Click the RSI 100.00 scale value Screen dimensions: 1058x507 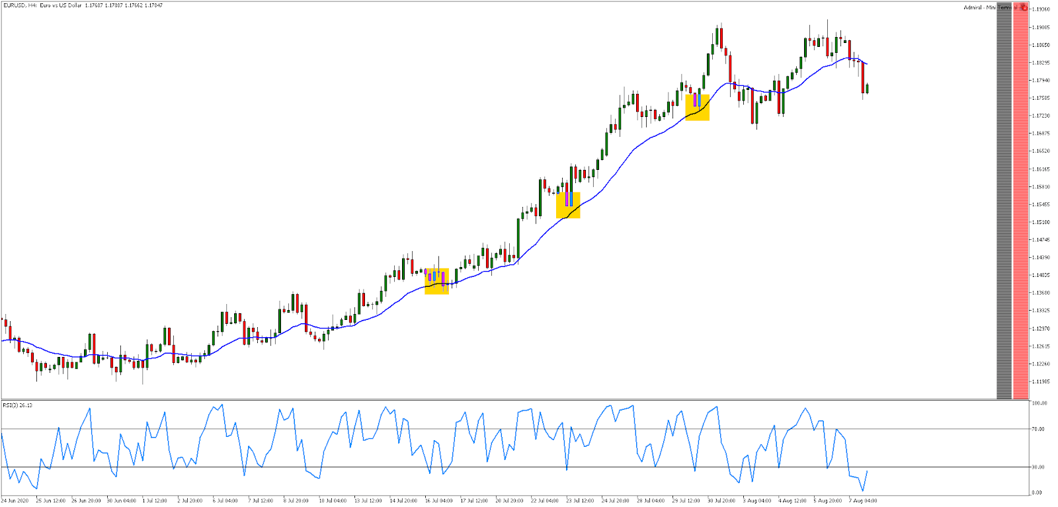tap(1039, 403)
